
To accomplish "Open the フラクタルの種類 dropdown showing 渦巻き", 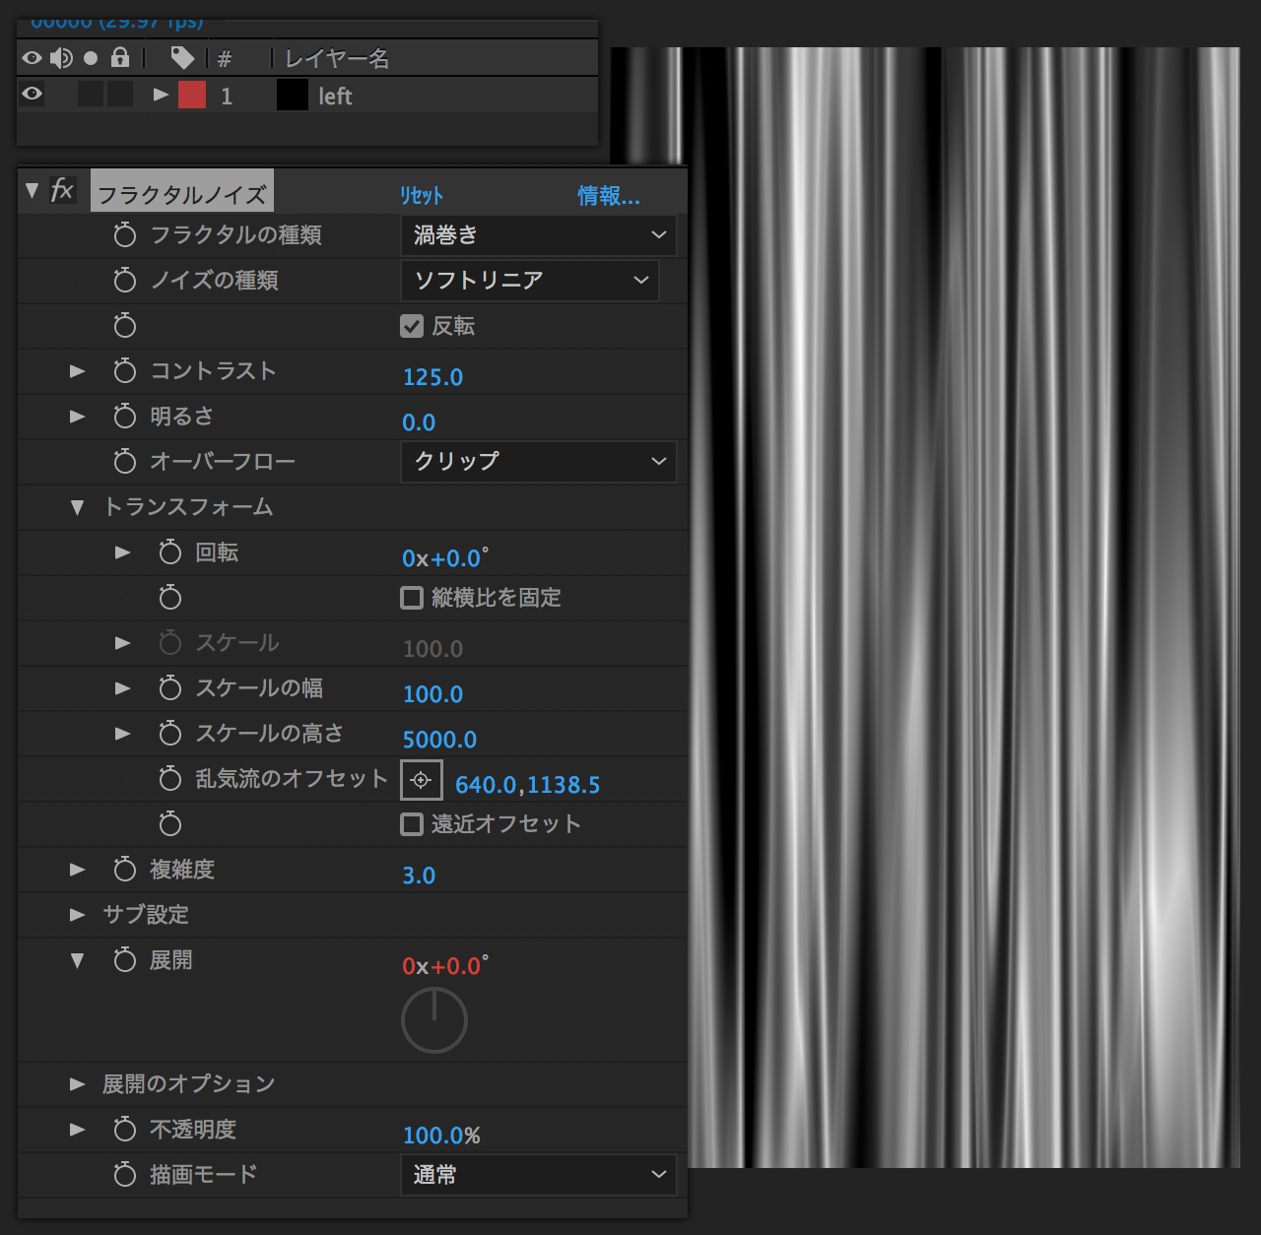I will tap(538, 235).
